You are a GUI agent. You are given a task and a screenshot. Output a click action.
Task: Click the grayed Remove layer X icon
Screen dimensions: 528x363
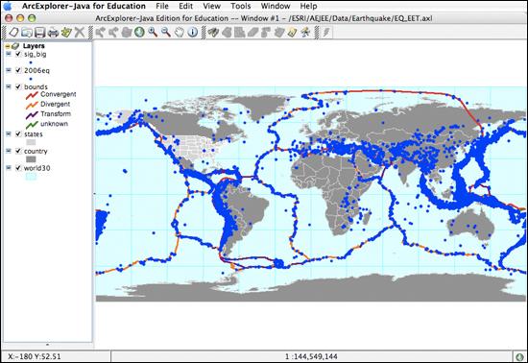point(80,33)
